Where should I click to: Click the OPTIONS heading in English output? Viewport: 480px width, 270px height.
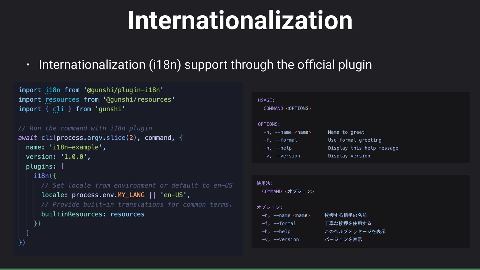coord(269,124)
